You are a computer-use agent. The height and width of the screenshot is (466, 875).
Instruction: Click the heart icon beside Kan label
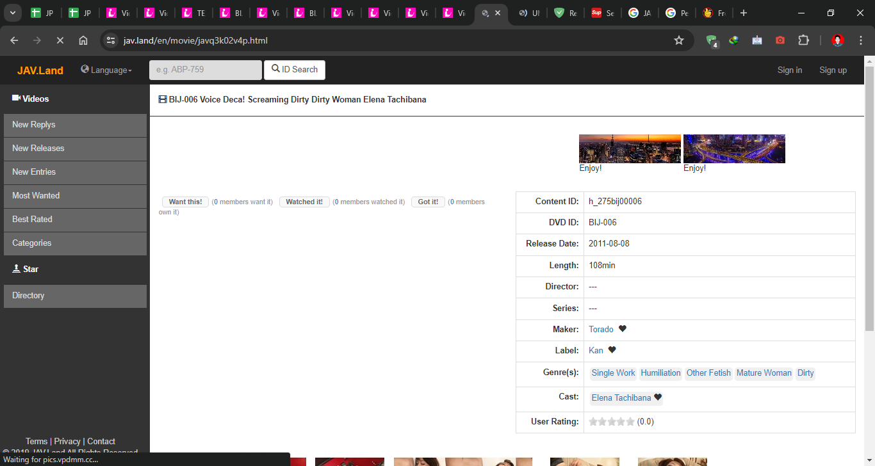point(612,350)
